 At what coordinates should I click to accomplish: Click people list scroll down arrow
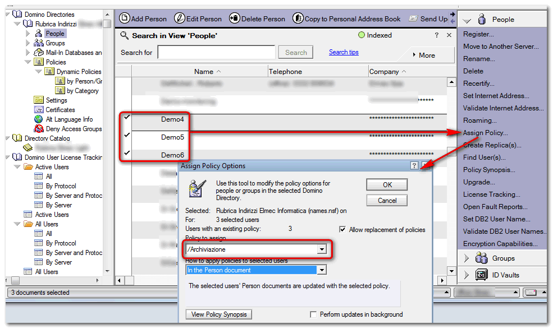[451, 271]
